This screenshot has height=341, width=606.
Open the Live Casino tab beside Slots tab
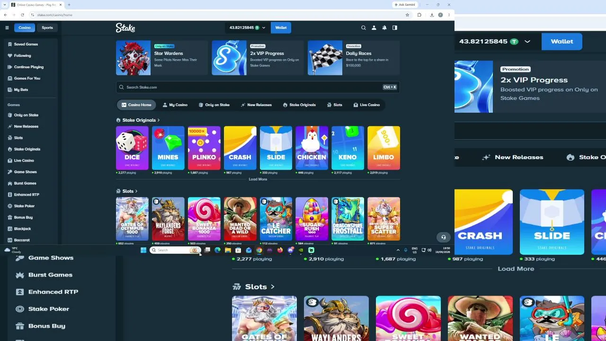coord(366,105)
